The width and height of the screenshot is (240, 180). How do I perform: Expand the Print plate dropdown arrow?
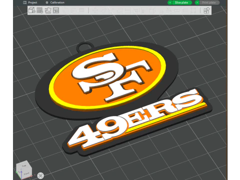click(197, 2)
